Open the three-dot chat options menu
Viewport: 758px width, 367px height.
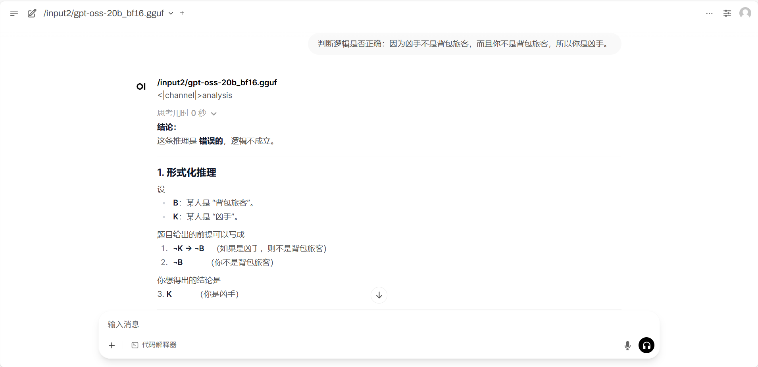click(x=709, y=13)
